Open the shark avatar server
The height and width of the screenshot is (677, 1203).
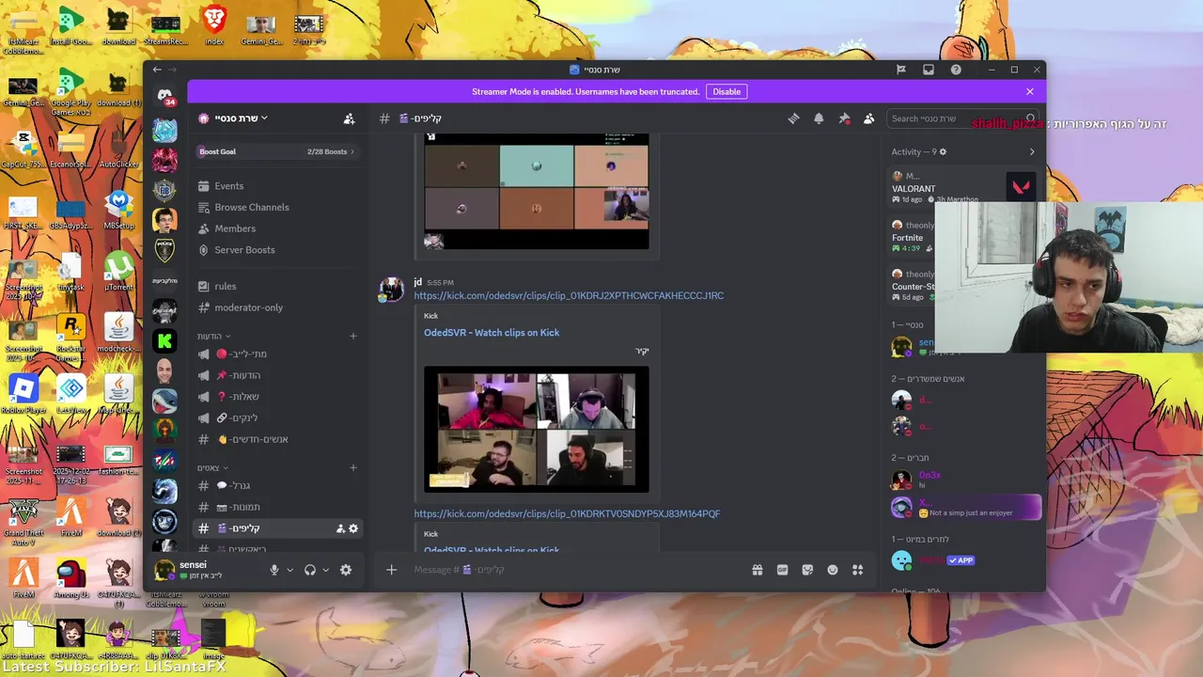[x=164, y=401]
